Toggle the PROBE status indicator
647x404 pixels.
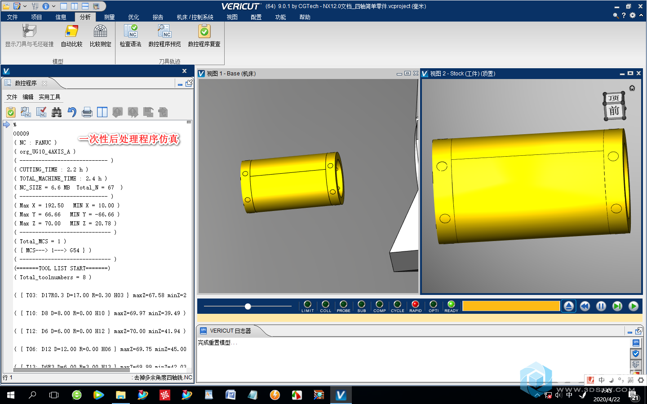344,306
